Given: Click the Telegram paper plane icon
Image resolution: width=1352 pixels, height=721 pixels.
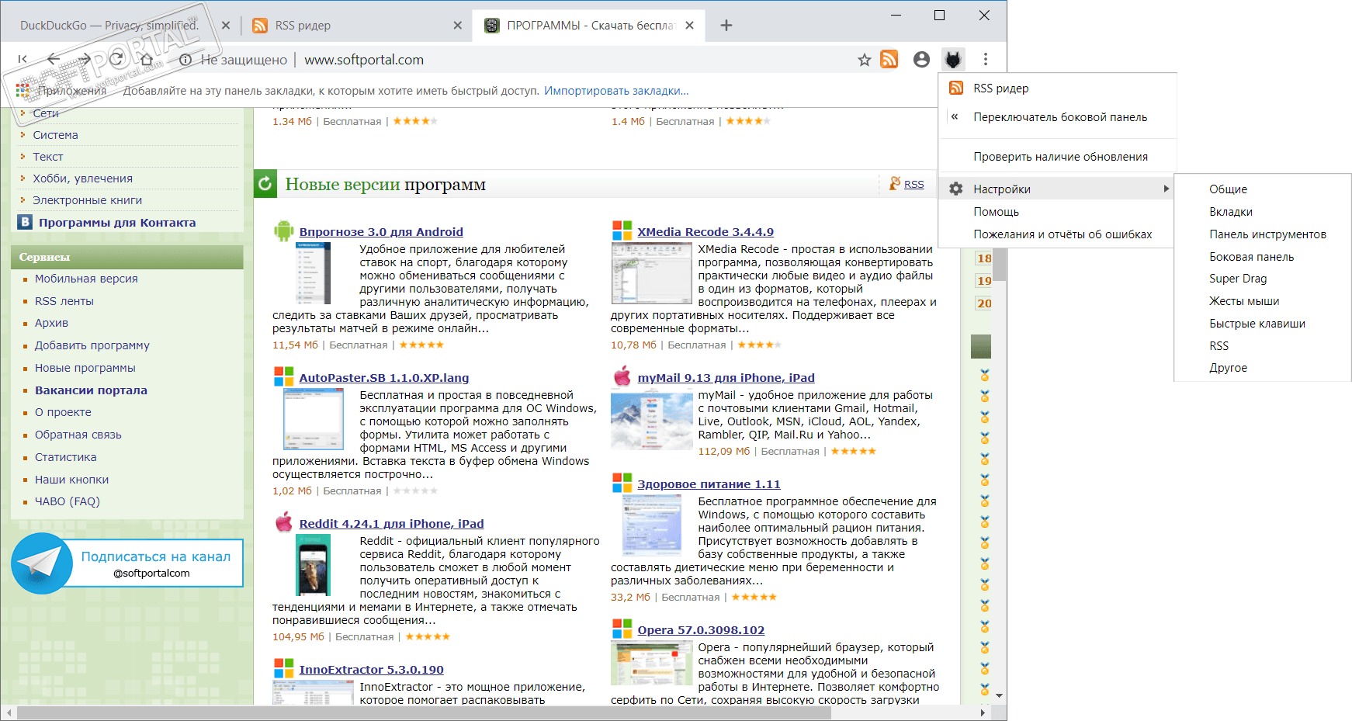Looking at the screenshot, I should point(42,563).
